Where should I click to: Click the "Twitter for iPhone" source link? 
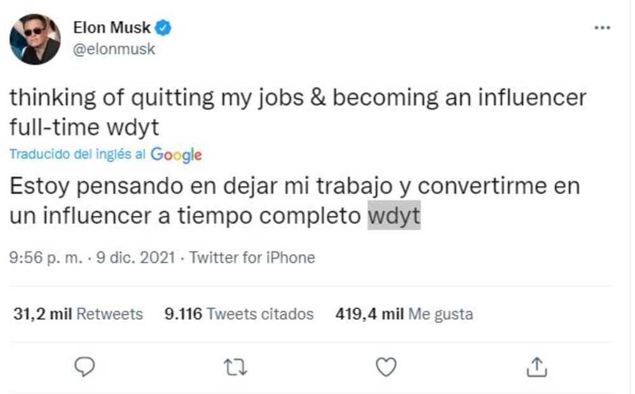click(x=252, y=257)
